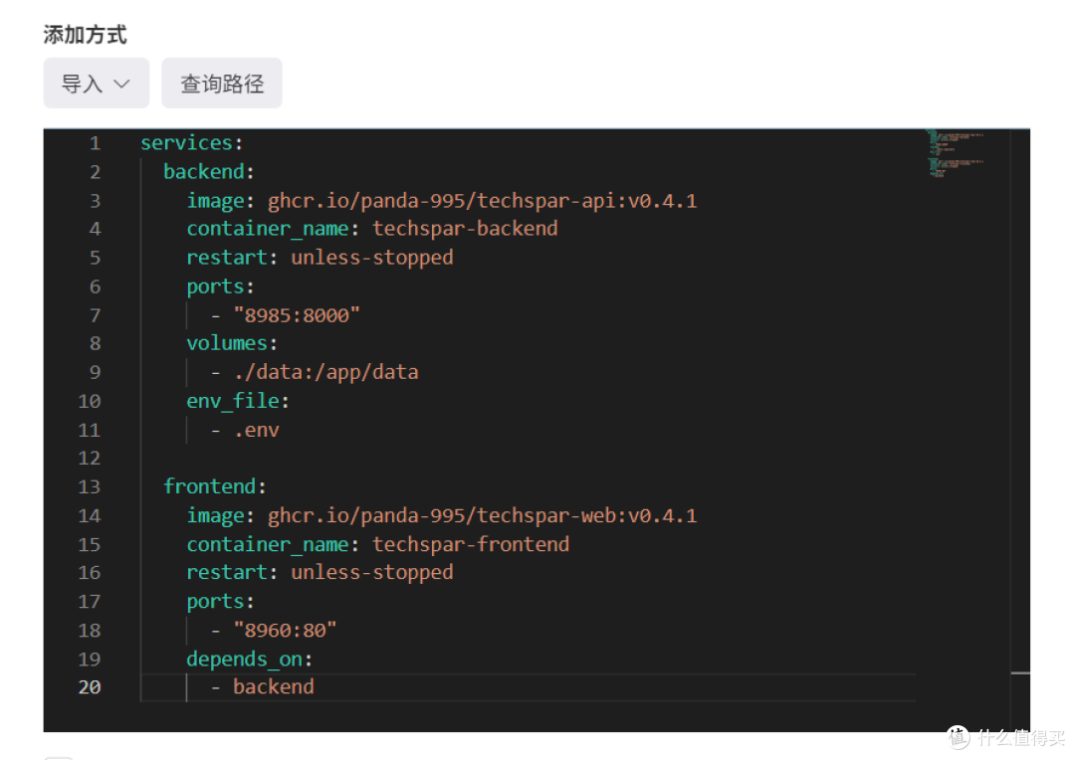
Task: Click the 'ports:' key on line 6
Action: point(220,286)
